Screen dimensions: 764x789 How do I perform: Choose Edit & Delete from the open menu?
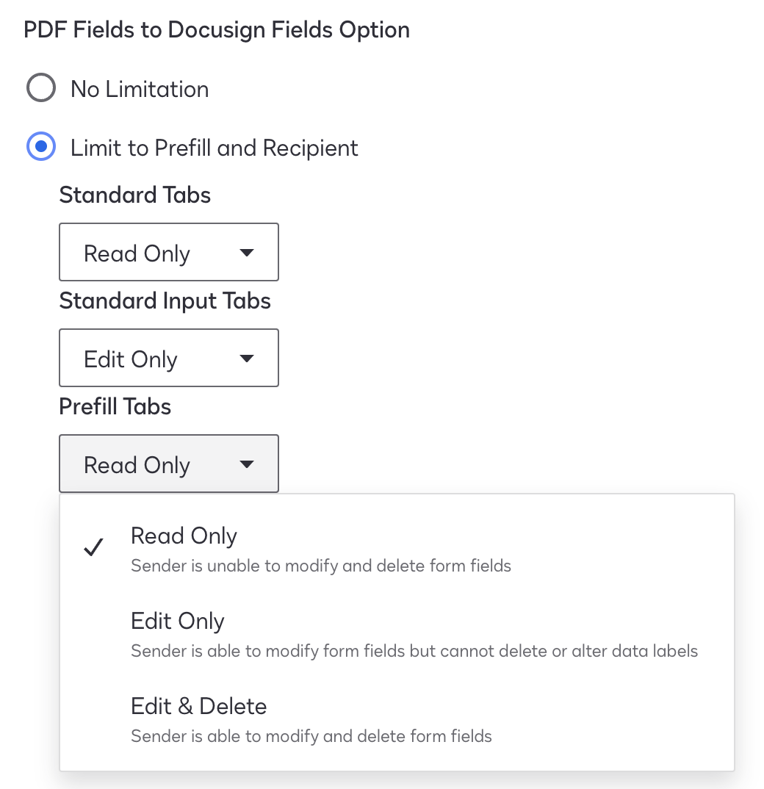[x=198, y=707]
